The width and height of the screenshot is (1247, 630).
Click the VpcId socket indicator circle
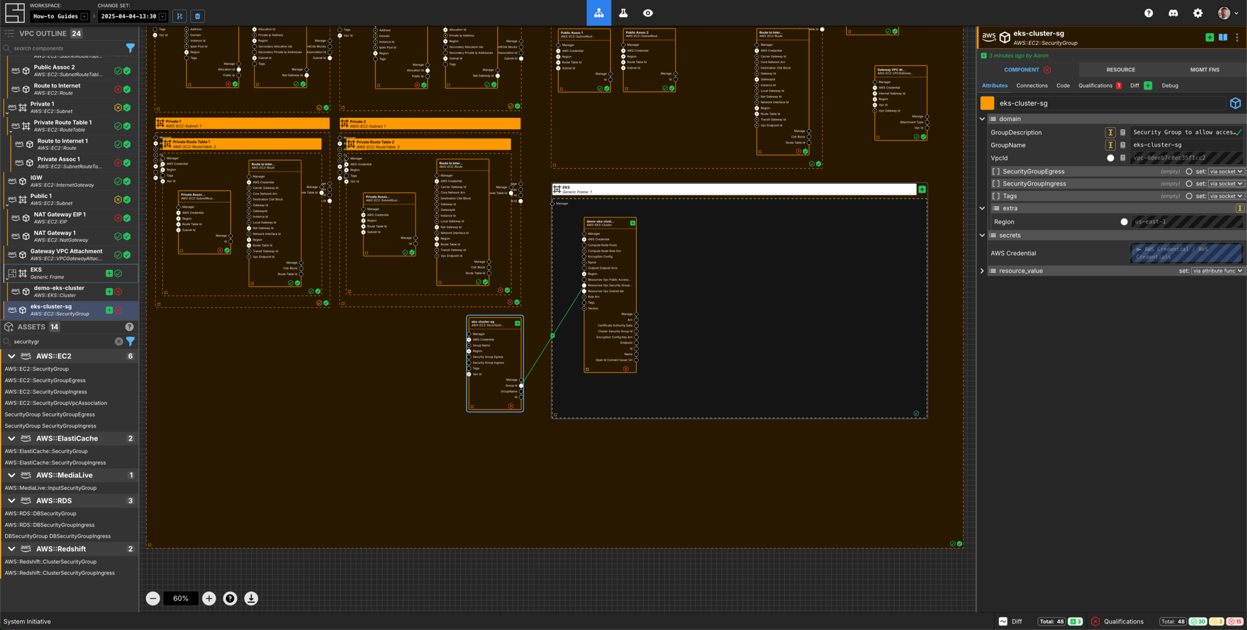tap(1111, 158)
